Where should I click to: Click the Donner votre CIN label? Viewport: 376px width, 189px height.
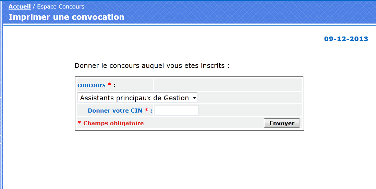point(115,111)
